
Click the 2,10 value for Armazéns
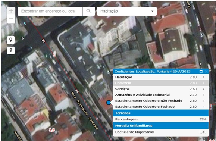(193, 95)
